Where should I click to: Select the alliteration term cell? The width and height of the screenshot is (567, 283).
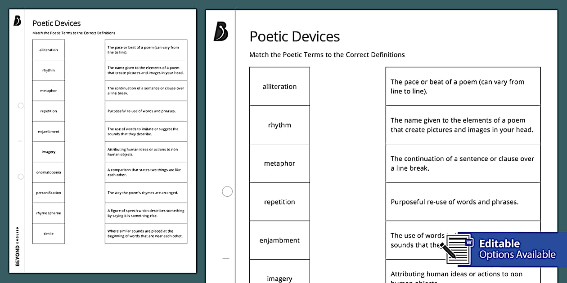pos(279,86)
